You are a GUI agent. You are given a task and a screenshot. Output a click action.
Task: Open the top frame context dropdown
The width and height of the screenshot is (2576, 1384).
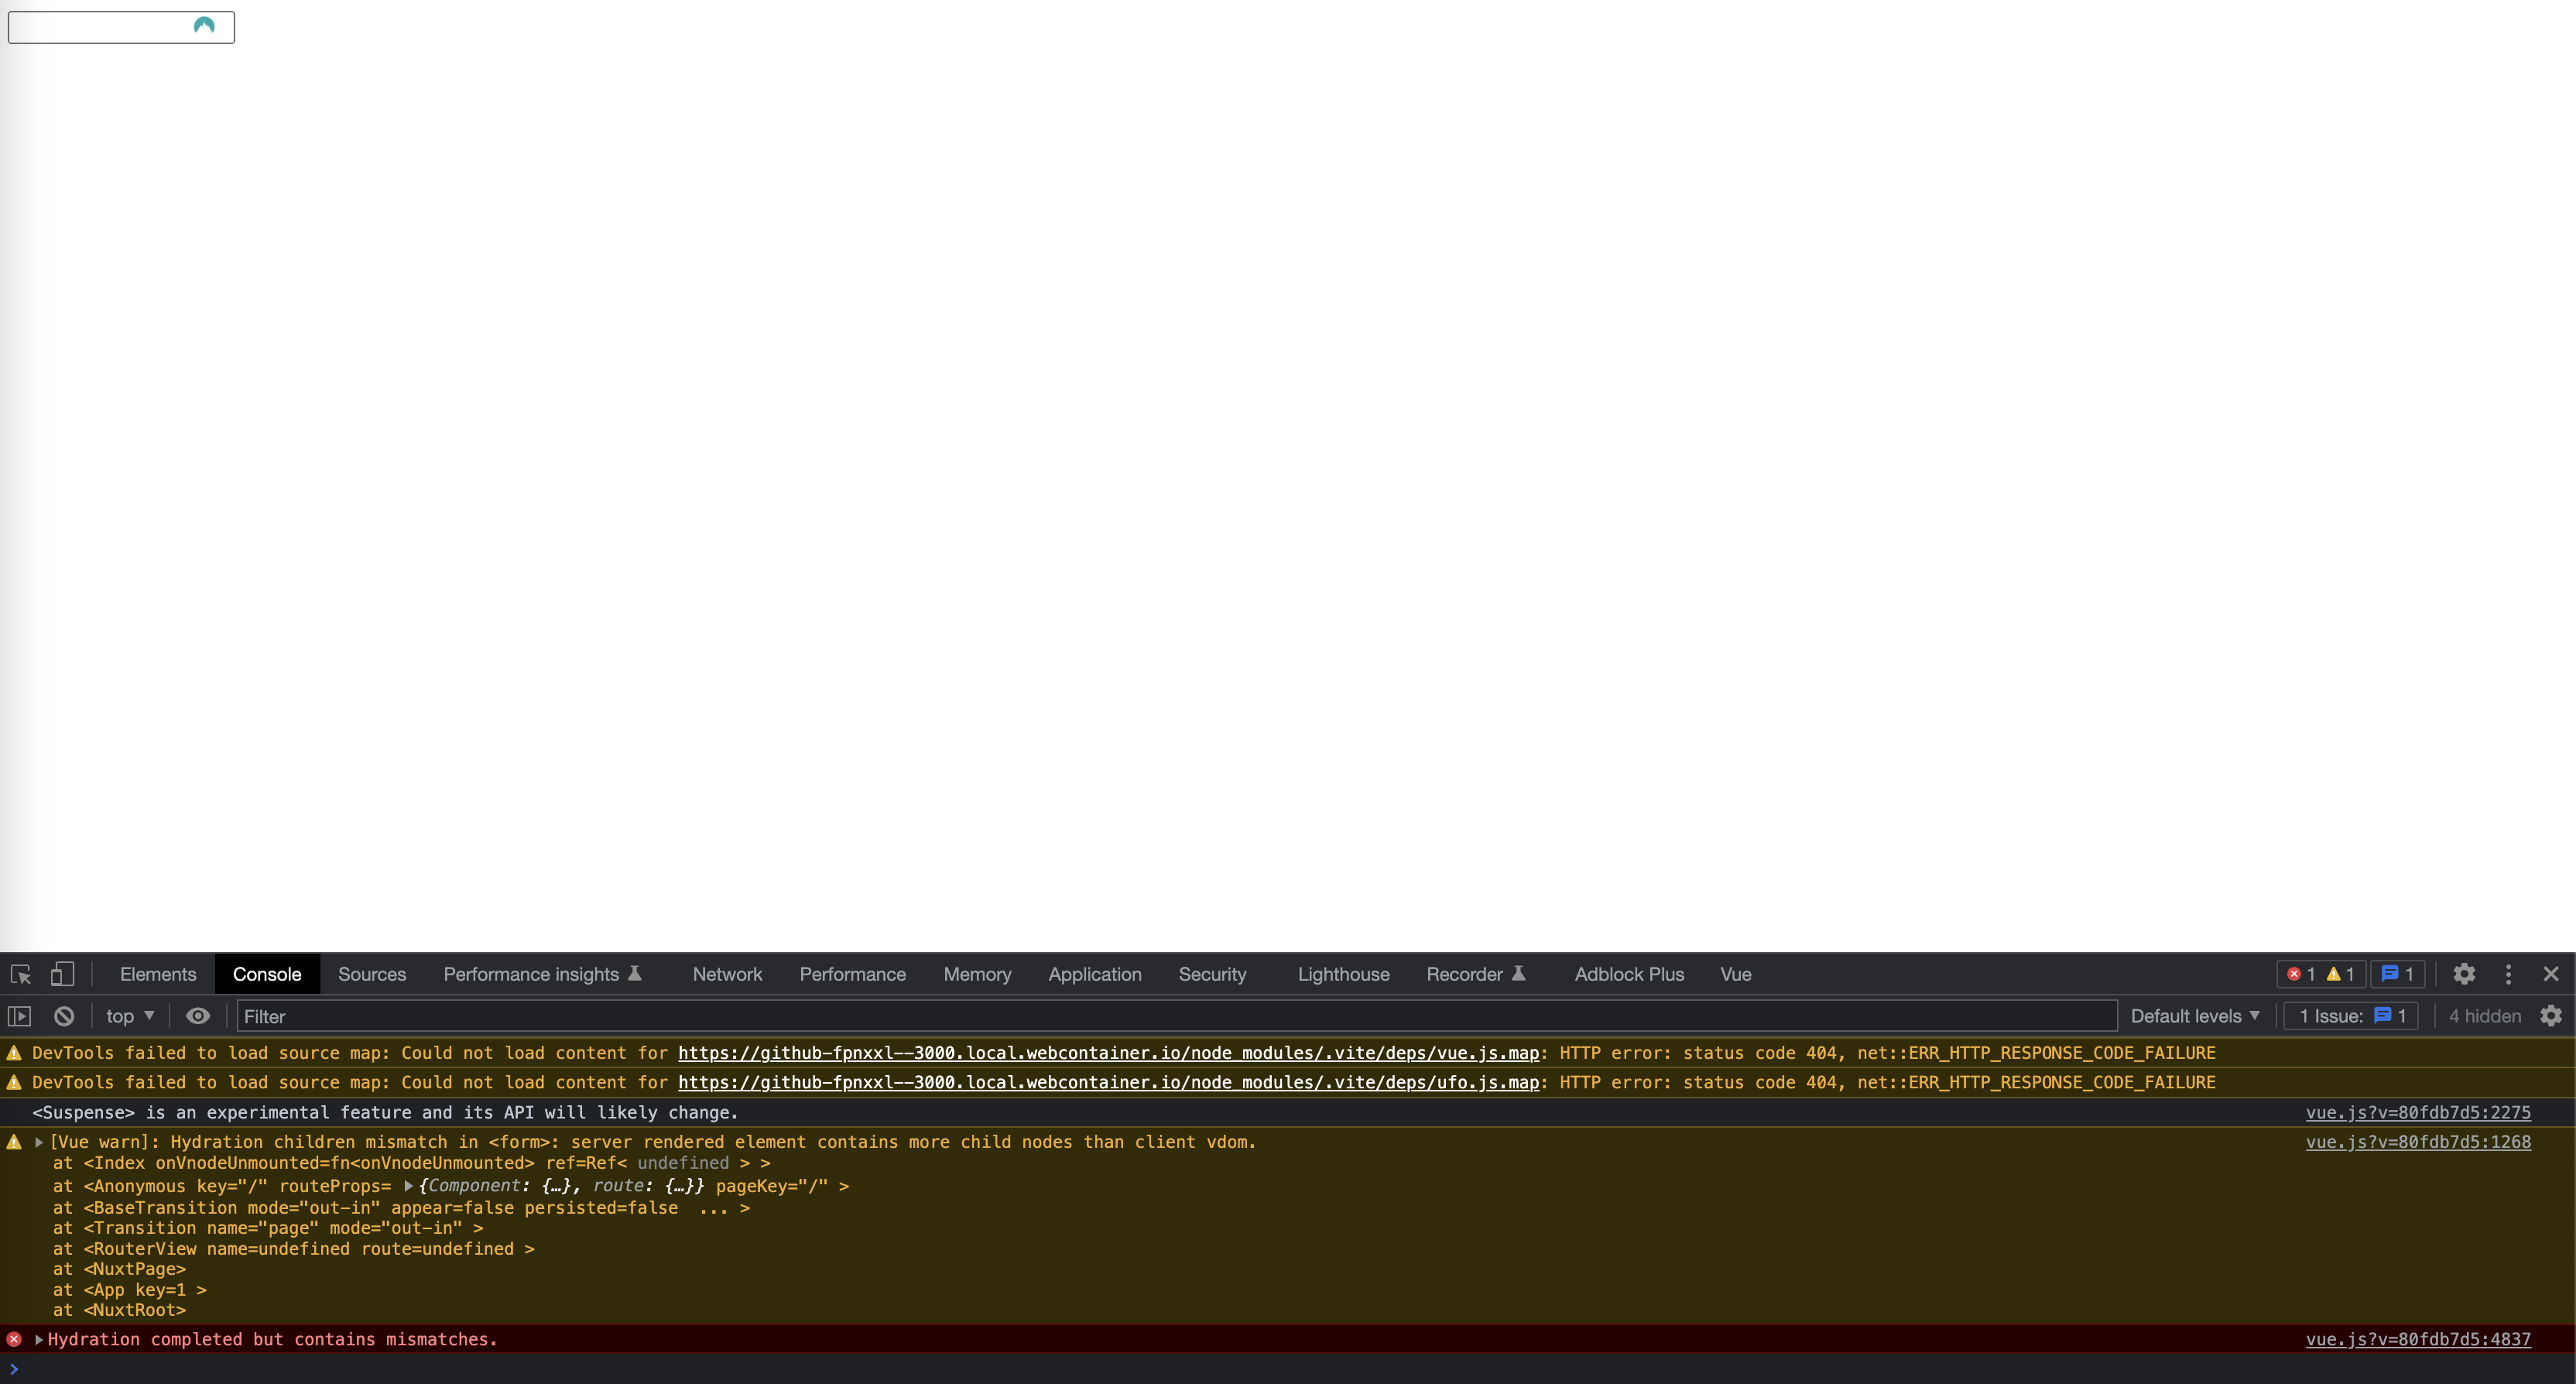[x=128, y=1016]
